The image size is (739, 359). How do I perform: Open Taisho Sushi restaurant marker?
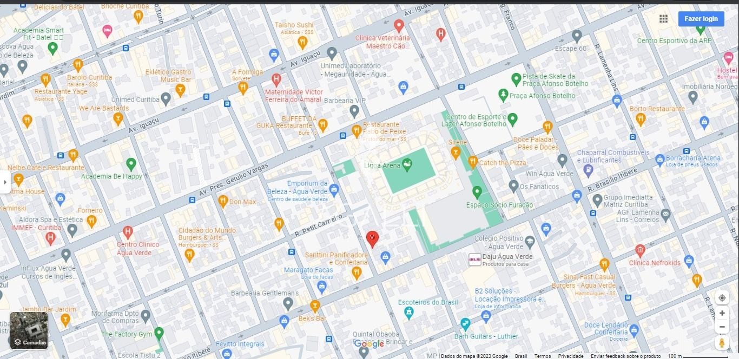coord(302,42)
